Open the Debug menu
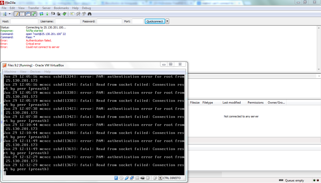Viewport: 321px width, 183px height. 86,8
